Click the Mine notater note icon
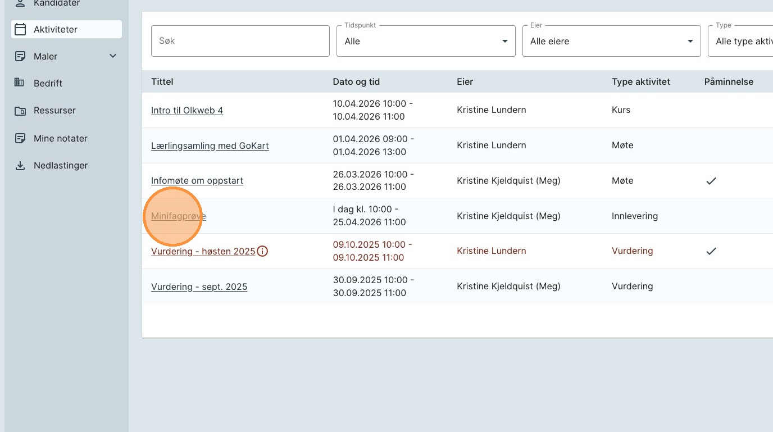This screenshot has height=432, width=773. click(x=20, y=138)
